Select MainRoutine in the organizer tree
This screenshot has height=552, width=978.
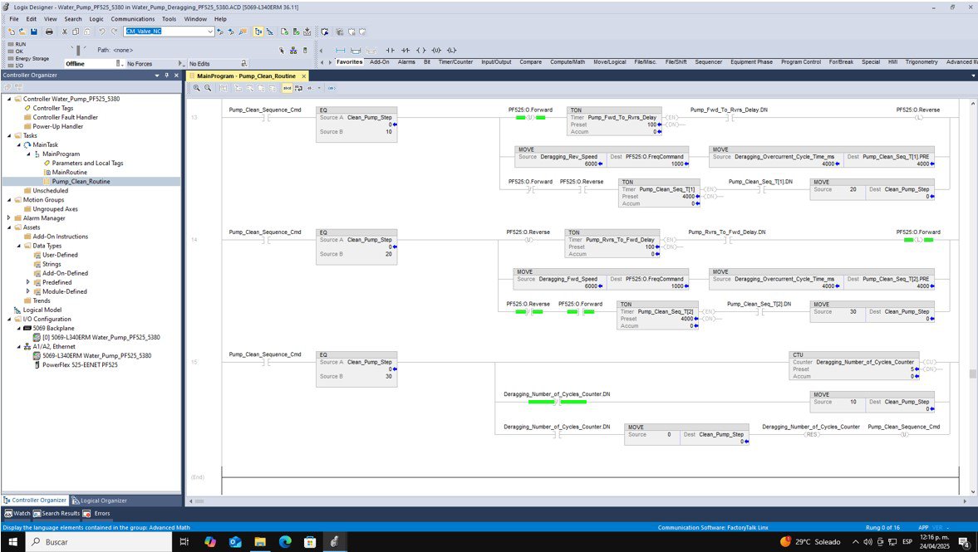tap(69, 173)
